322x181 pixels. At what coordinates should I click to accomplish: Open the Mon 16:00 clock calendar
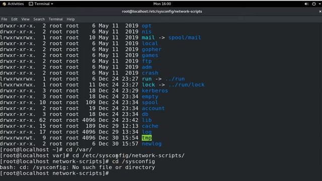(162, 4)
